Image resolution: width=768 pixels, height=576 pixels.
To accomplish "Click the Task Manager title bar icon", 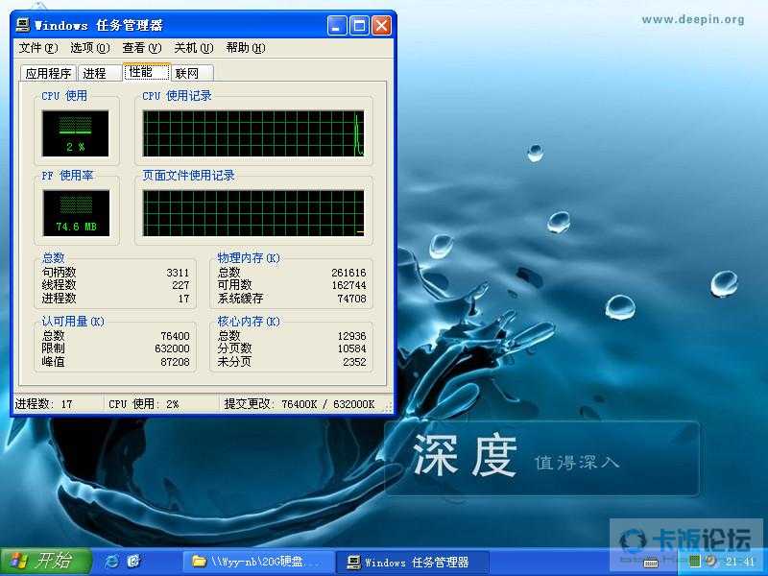I will (x=23, y=25).
